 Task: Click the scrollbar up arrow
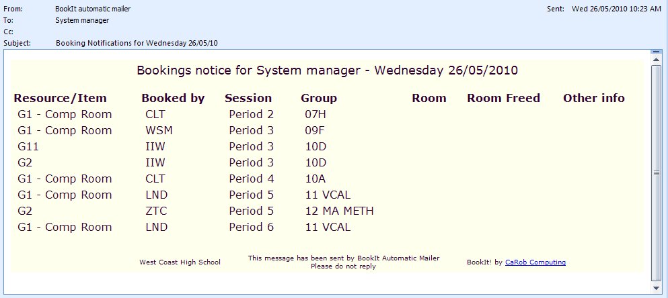click(657, 53)
